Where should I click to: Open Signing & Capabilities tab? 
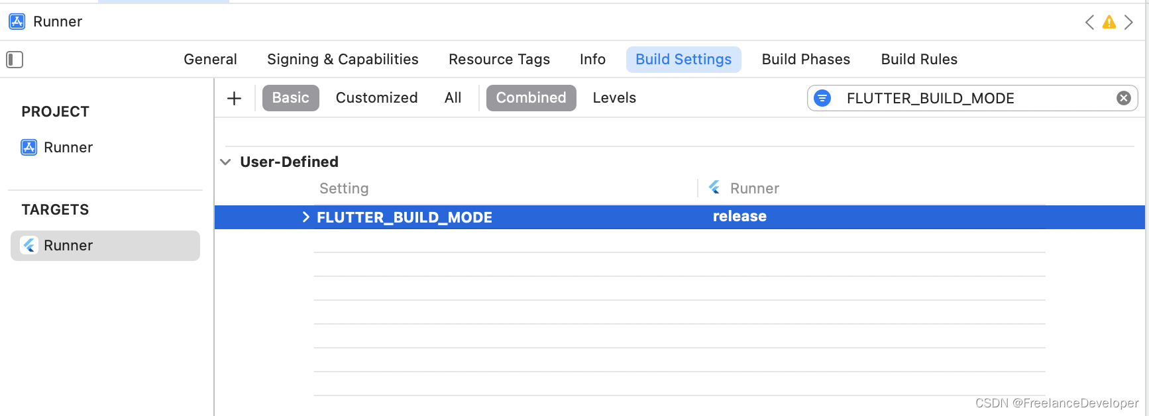coord(343,60)
